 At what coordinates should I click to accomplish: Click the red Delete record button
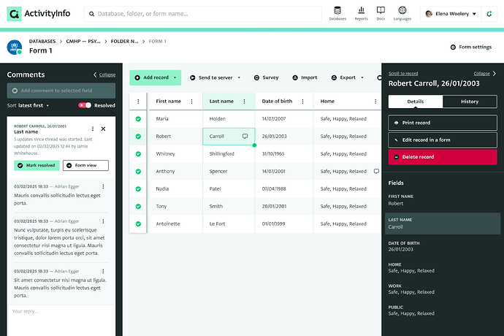(443, 157)
